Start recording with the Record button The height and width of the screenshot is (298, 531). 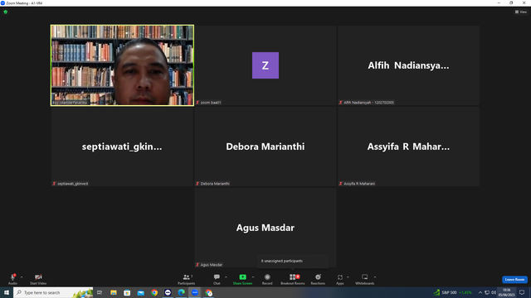pos(267,279)
